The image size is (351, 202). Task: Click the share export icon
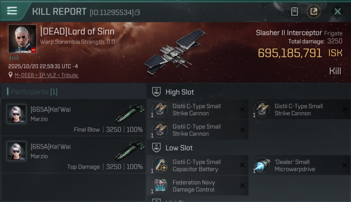tap(313, 12)
